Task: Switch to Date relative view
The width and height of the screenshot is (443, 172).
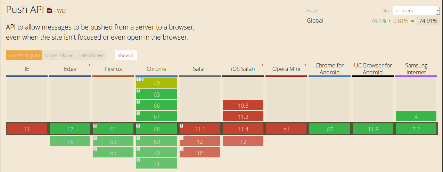Action: tap(91, 55)
